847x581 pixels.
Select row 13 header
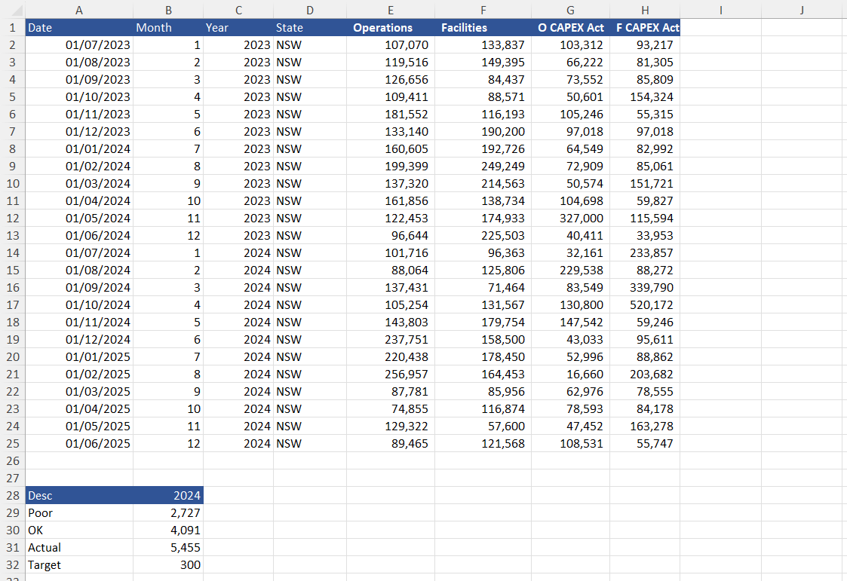point(12,236)
